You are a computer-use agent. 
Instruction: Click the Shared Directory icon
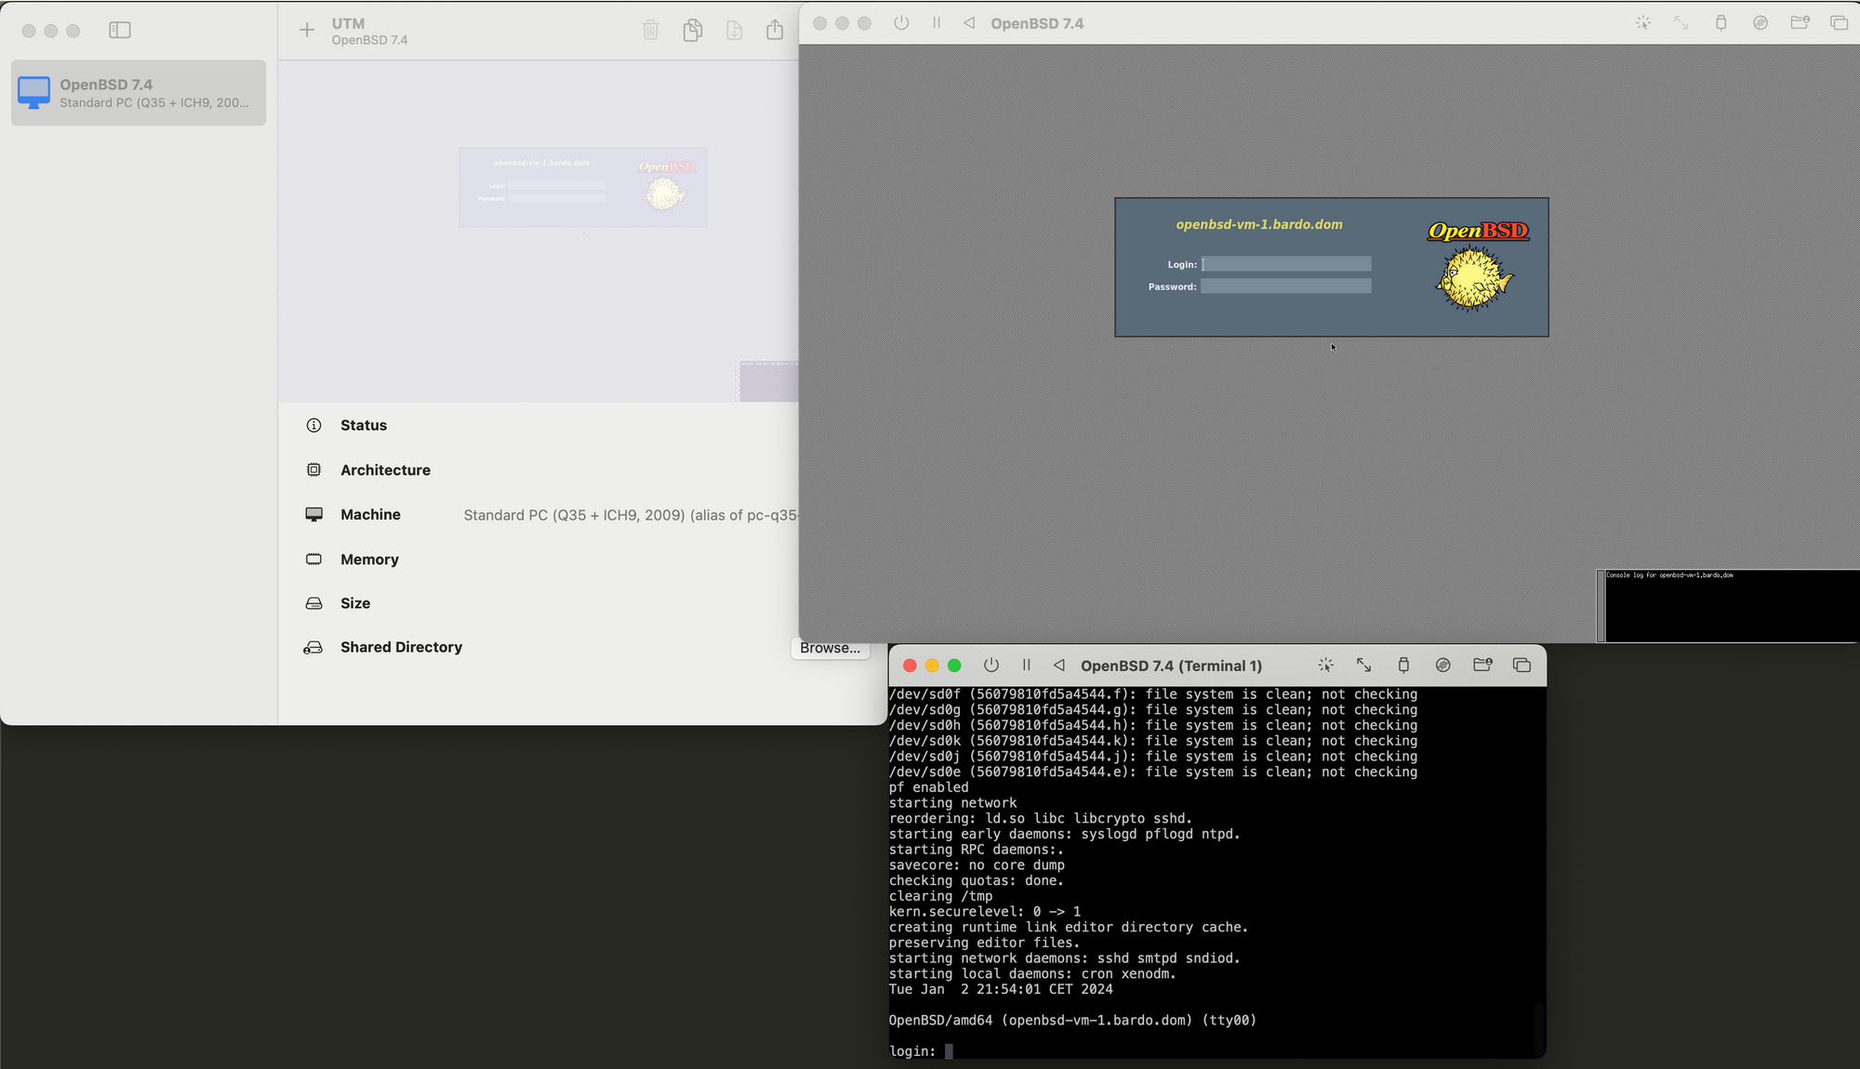pos(313,648)
